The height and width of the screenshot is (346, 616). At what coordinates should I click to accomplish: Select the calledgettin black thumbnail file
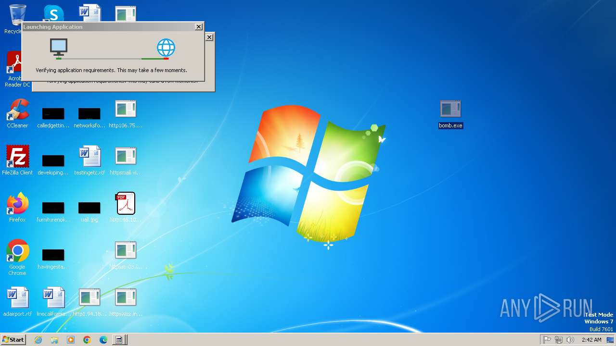[x=53, y=118]
